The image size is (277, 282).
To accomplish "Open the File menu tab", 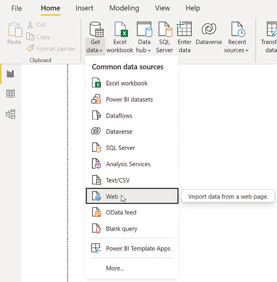I will point(17,8).
